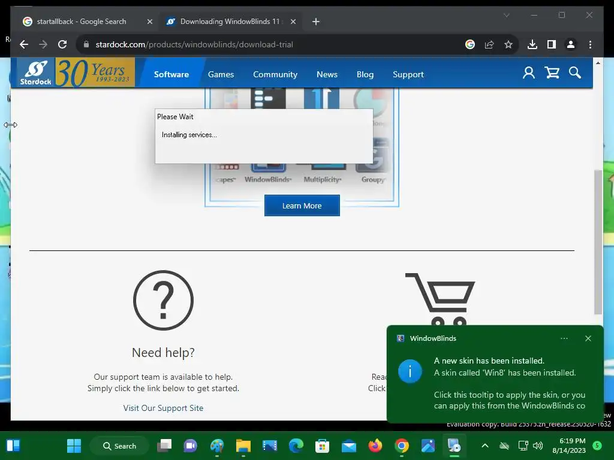This screenshot has width=614, height=460.
Task: Click the Need help question mark icon
Action: 163,301
